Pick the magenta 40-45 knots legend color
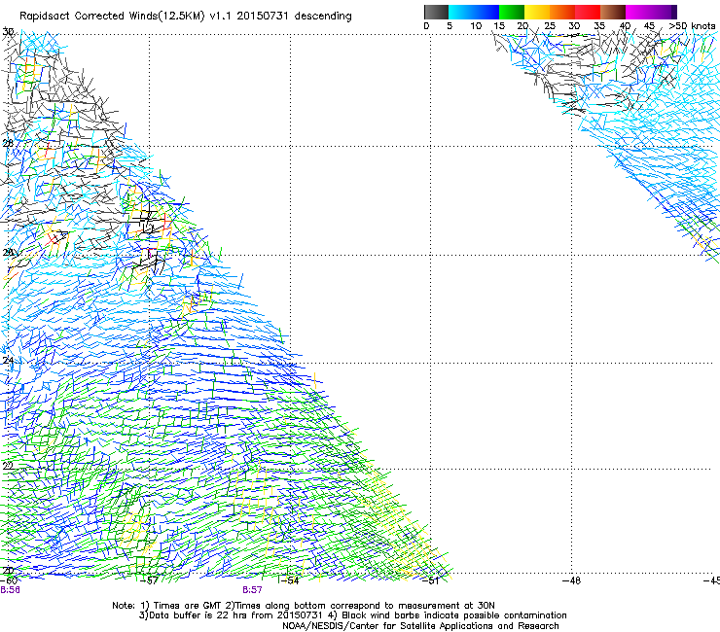Screen dimensions: 720x632 638,12
